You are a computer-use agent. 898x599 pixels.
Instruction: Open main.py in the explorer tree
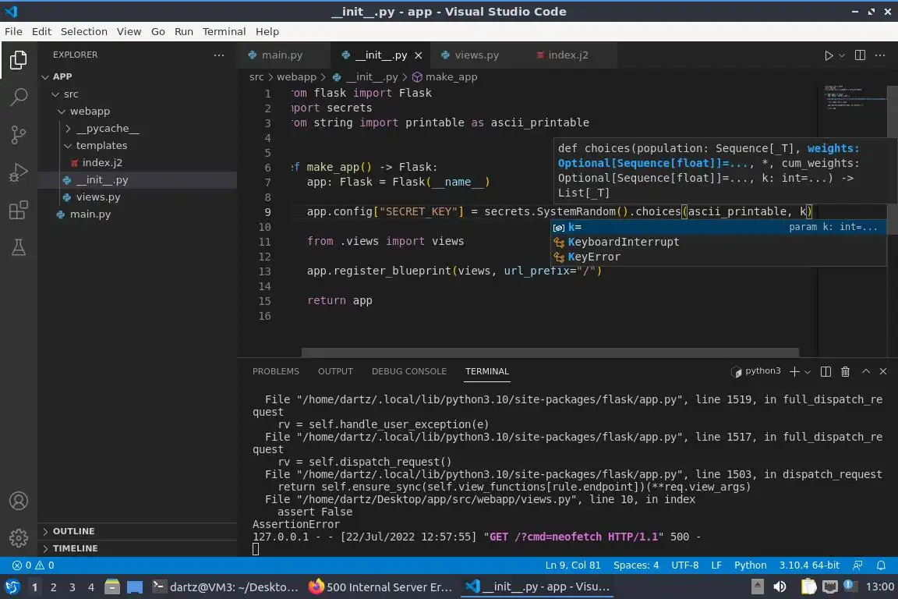(137, 214)
